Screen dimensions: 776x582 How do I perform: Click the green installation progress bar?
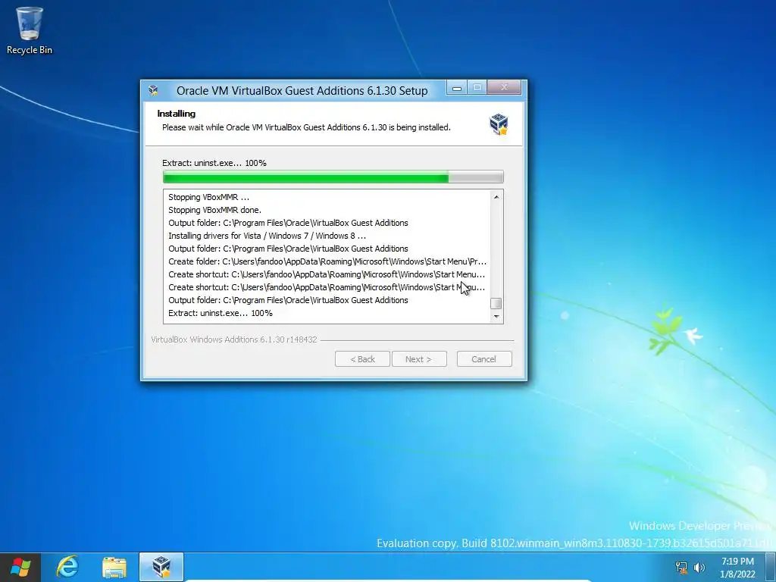click(333, 177)
